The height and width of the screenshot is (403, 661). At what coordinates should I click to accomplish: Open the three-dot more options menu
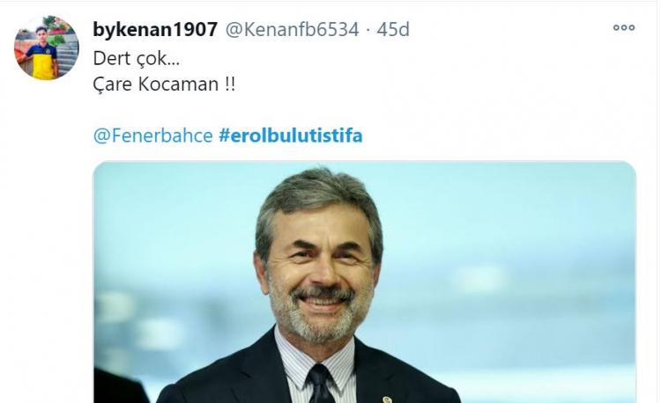[x=623, y=28]
